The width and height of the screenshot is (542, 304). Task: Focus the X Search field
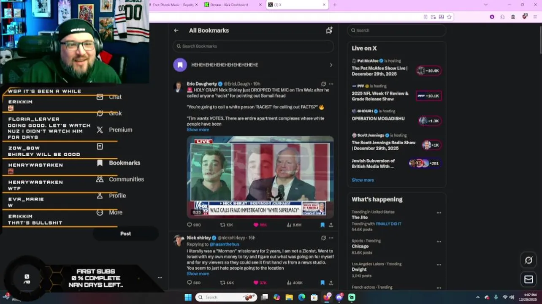pyautogui.click(x=396, y=30)
